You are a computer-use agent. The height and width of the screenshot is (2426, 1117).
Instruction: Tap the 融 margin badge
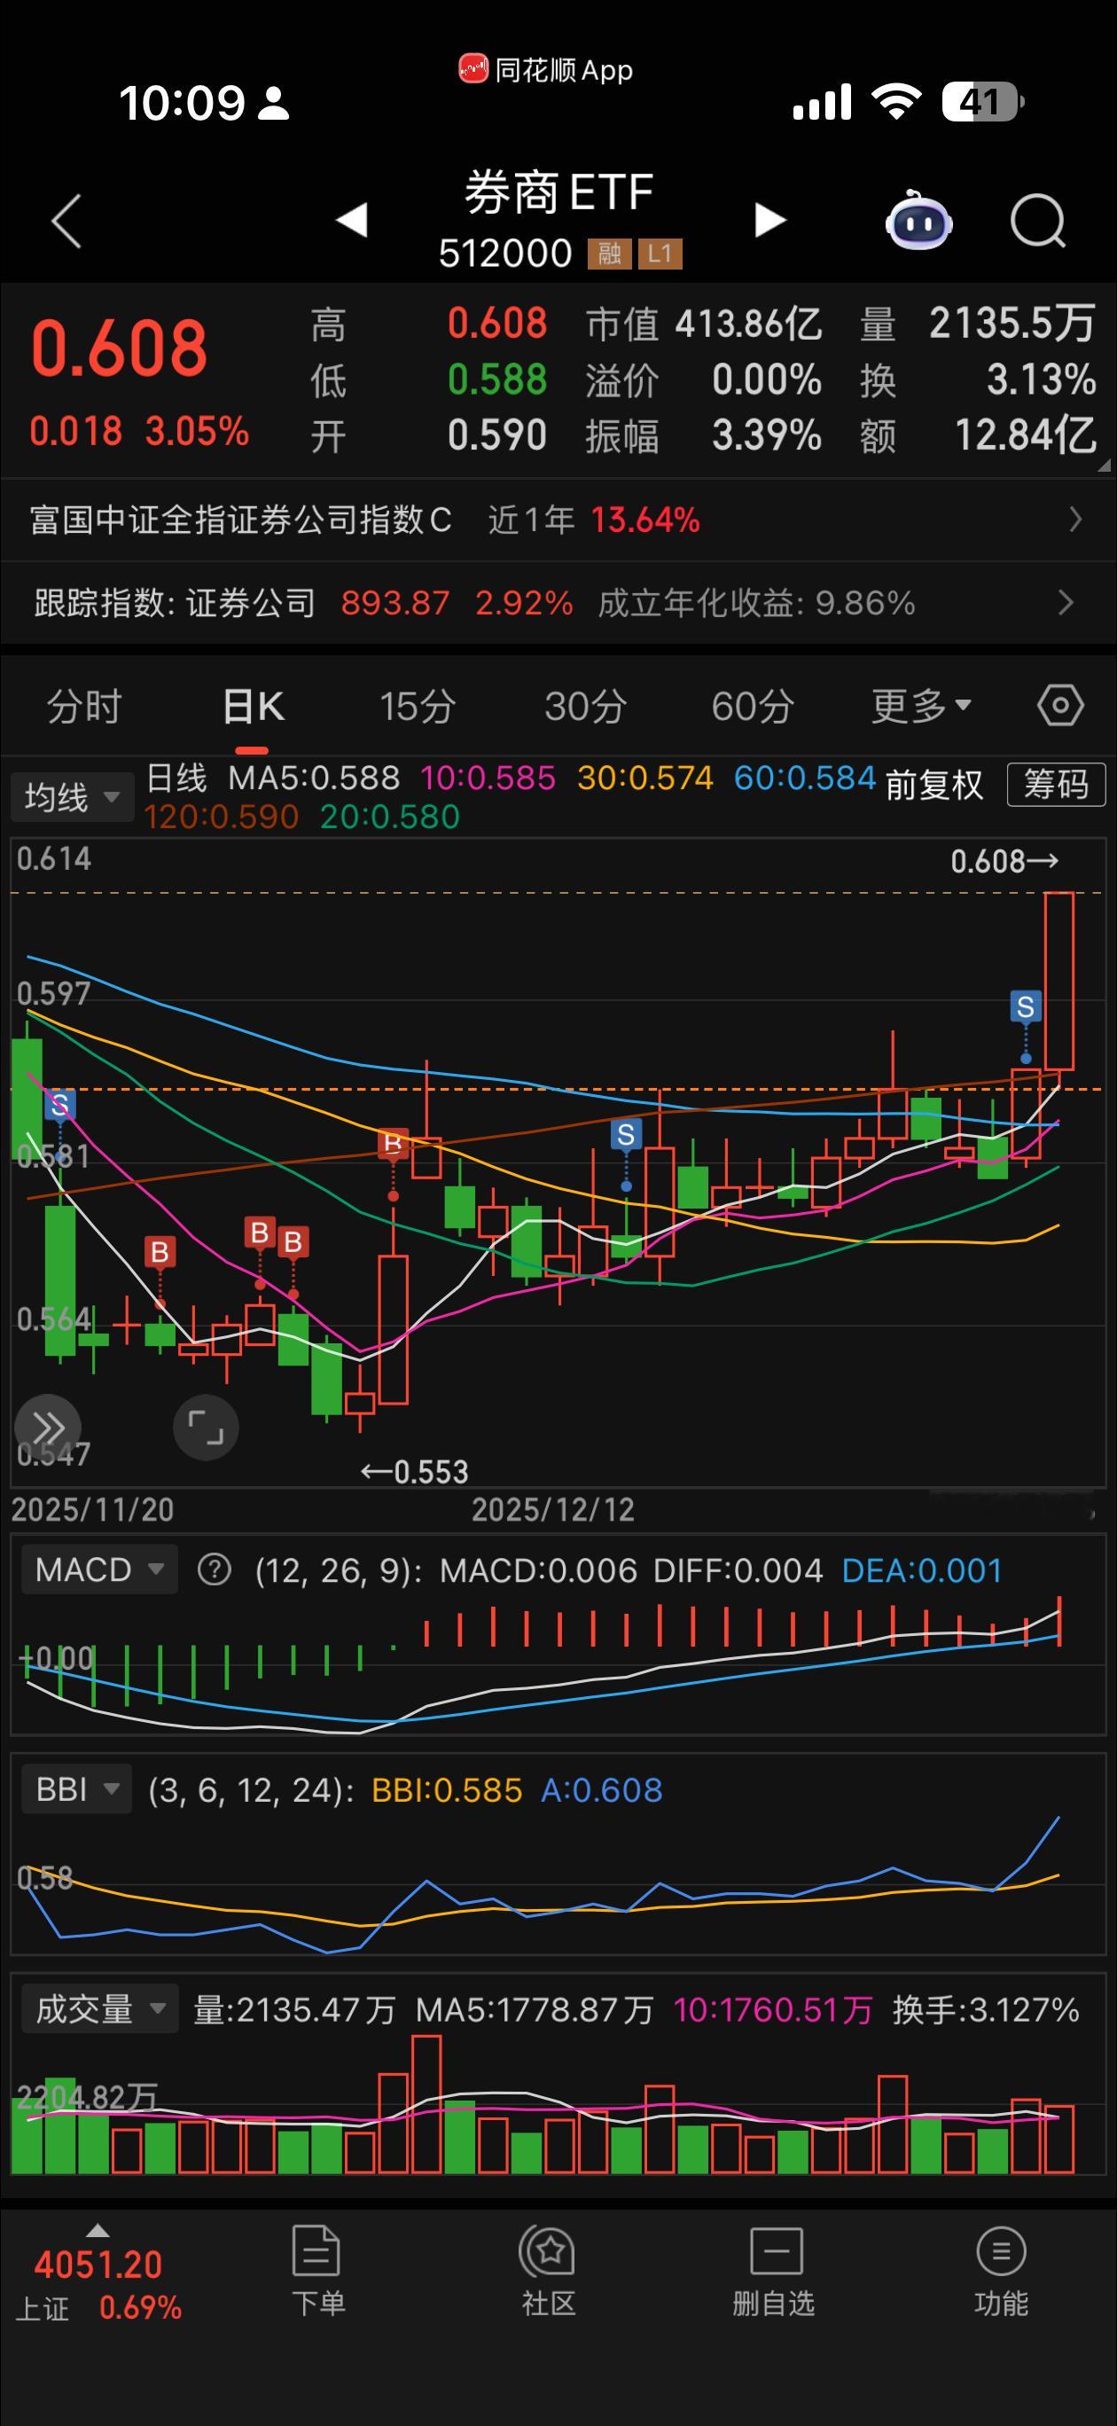click(608, 254)
